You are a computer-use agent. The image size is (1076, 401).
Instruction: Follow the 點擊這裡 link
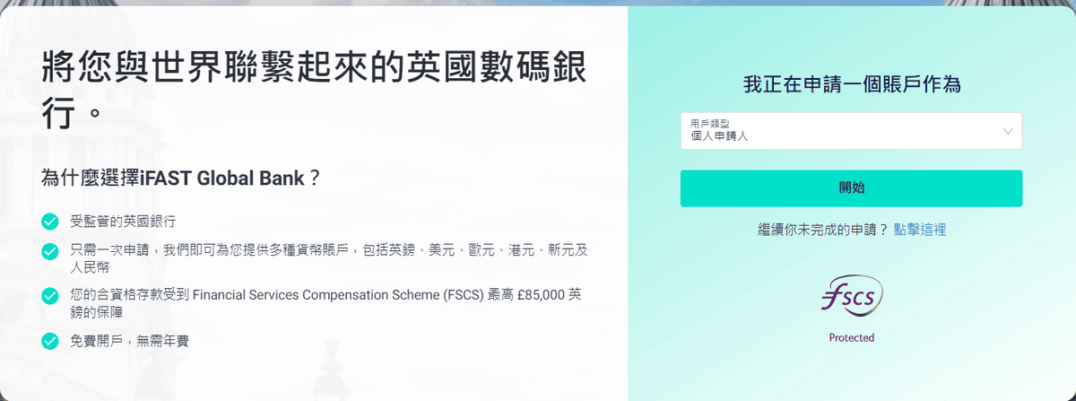919,230
